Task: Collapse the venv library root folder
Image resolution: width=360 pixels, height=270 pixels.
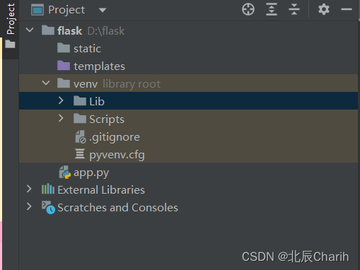Action: point(46,83)
